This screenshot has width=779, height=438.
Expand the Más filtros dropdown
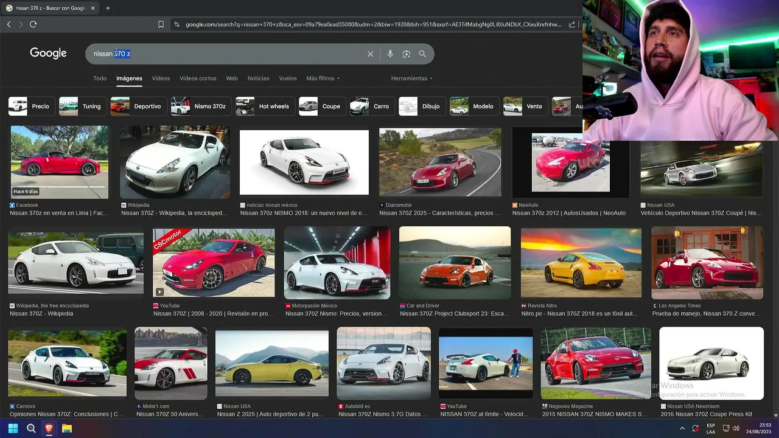coord(323,78)
